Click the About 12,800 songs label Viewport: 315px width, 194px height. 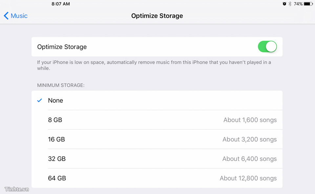(x=248, y=178)
